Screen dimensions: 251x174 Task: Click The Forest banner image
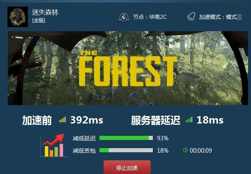pyautogui.click(x=128, y=68)
